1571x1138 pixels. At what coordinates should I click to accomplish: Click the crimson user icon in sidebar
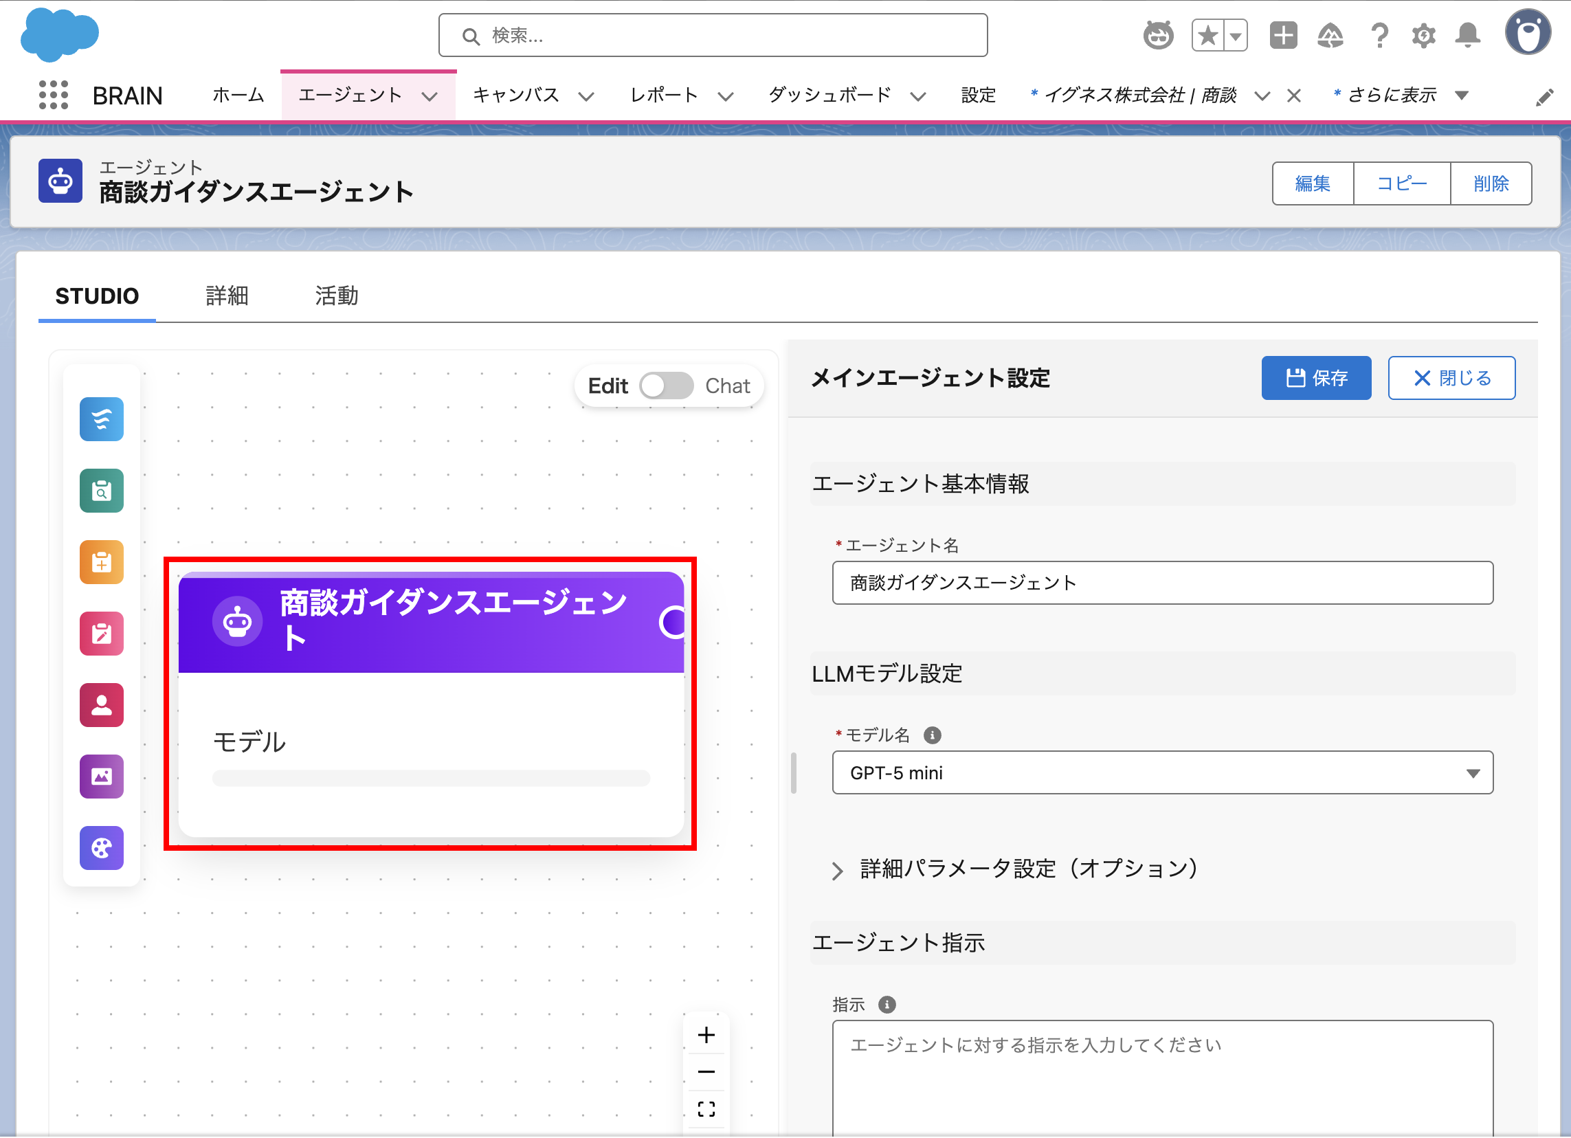102,706
